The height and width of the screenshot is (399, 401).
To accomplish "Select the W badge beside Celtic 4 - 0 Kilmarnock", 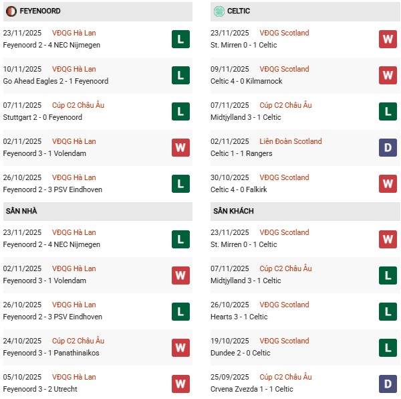I will 388,75.
